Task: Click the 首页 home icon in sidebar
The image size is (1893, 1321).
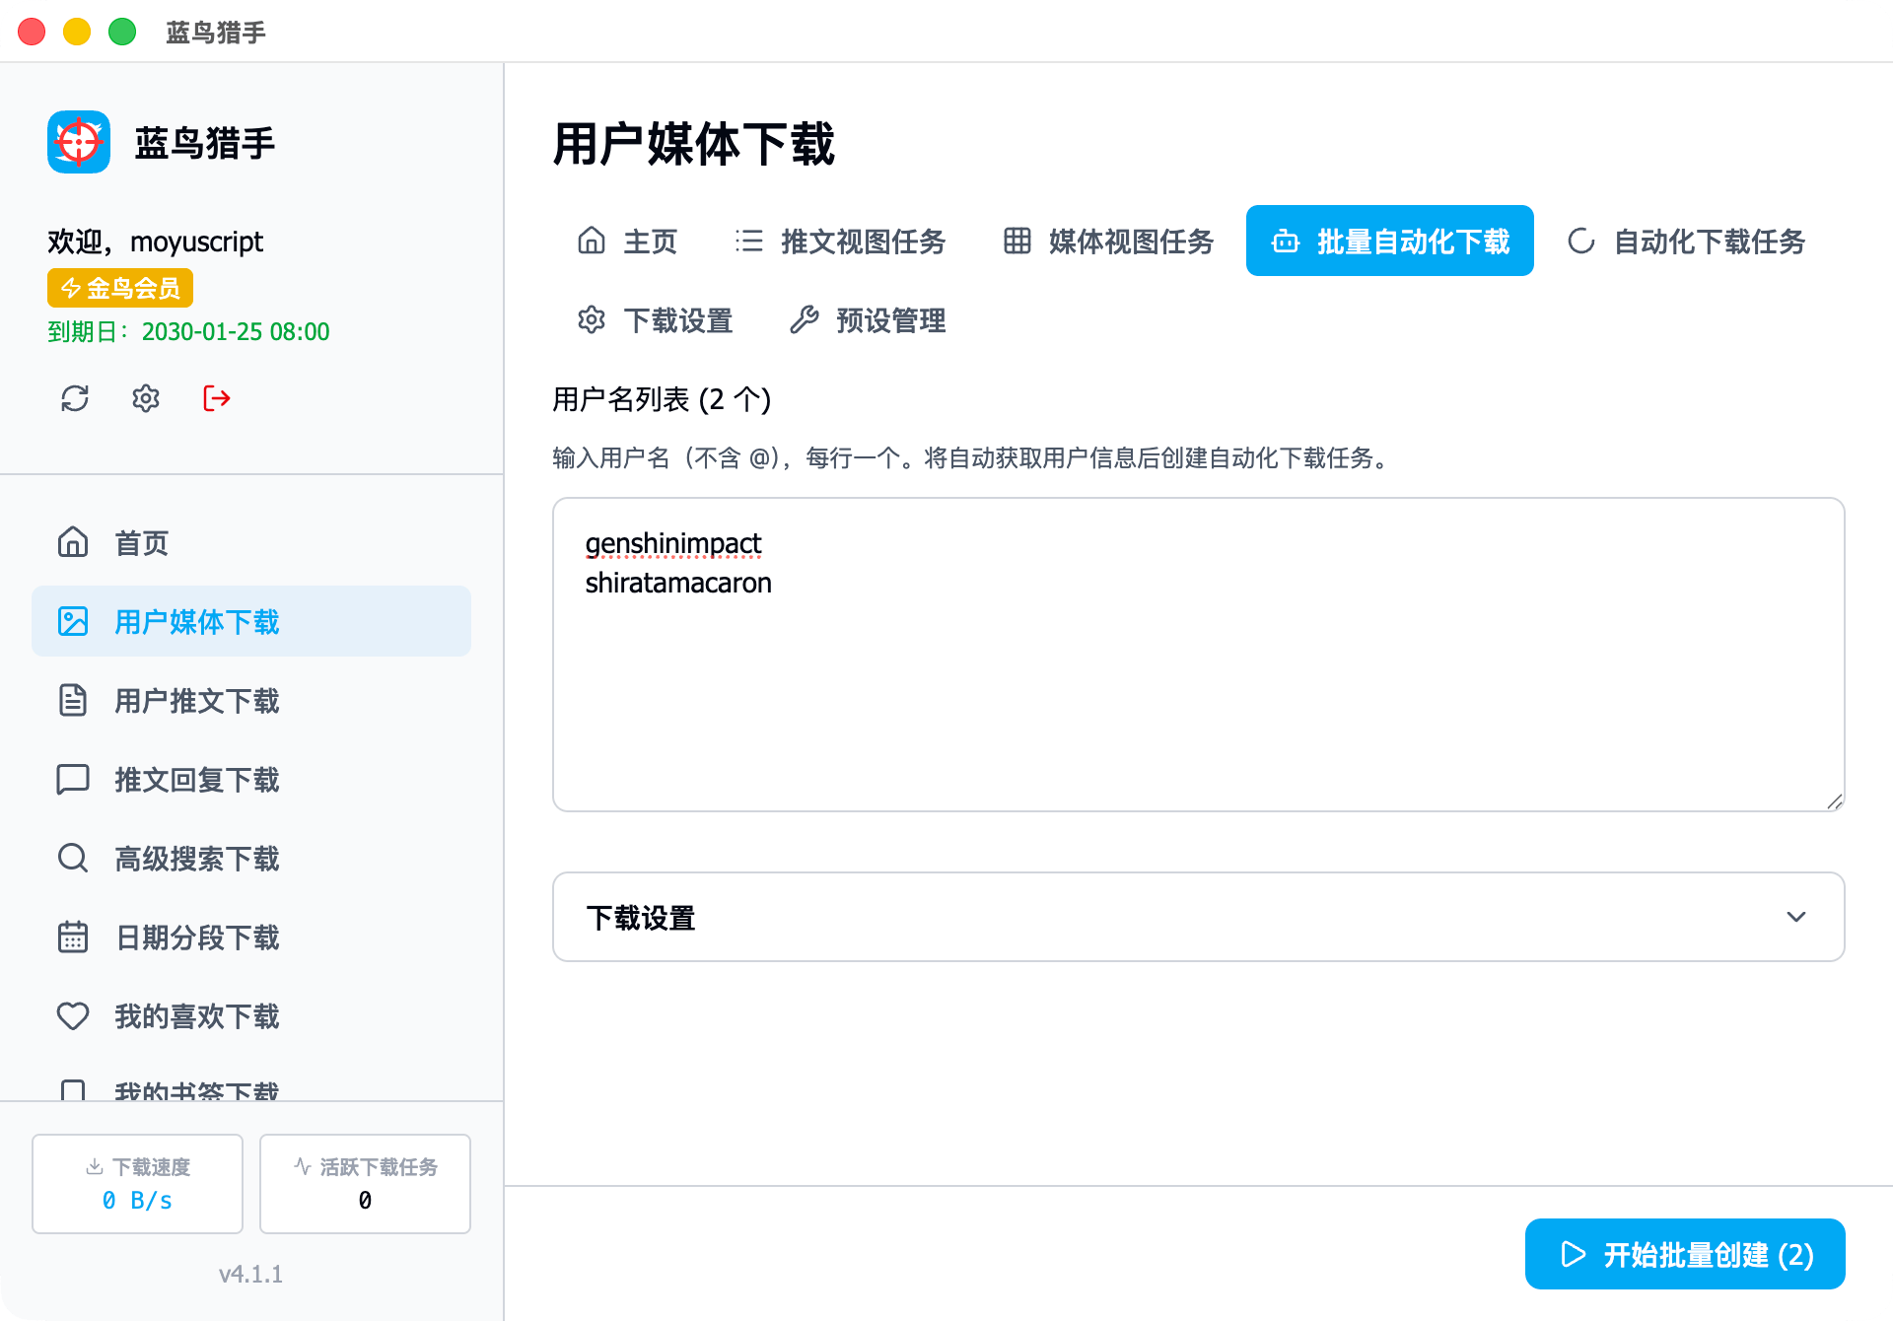Action: (x=73, y=542)
